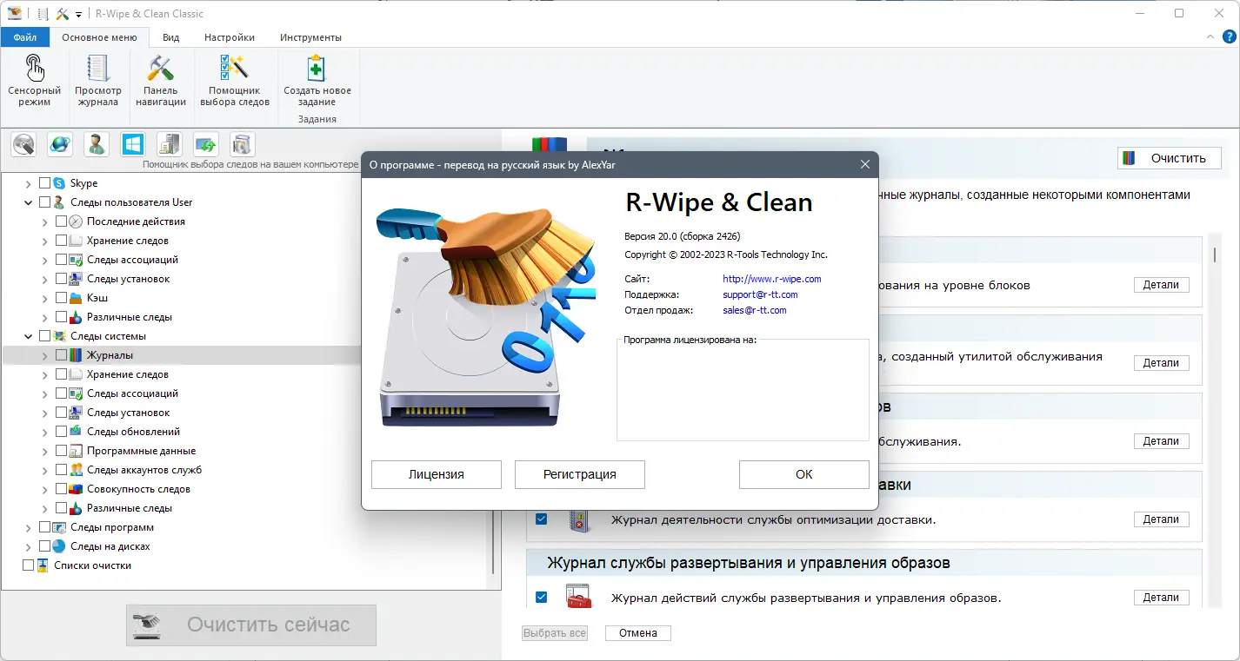1240x661 pixels.
Task: Open help via the question mark icon
Action: pos(1229,37)
